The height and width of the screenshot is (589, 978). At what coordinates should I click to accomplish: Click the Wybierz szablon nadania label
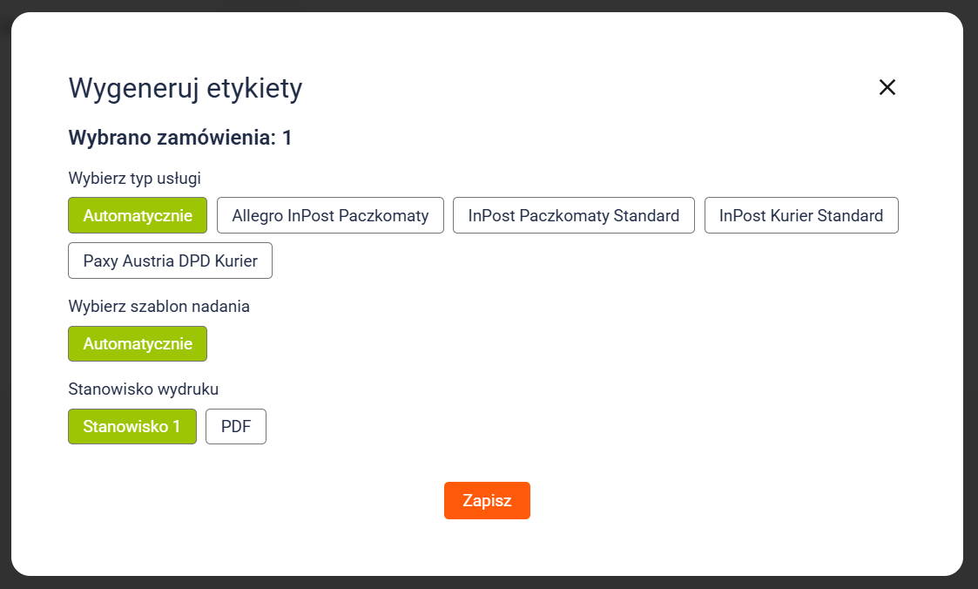coord(159,306)
